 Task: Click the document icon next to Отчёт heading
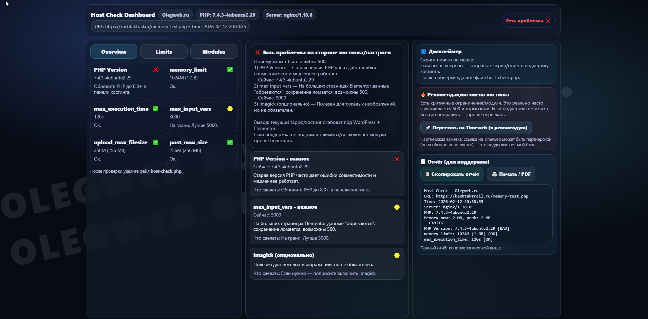tap(423, 162)
